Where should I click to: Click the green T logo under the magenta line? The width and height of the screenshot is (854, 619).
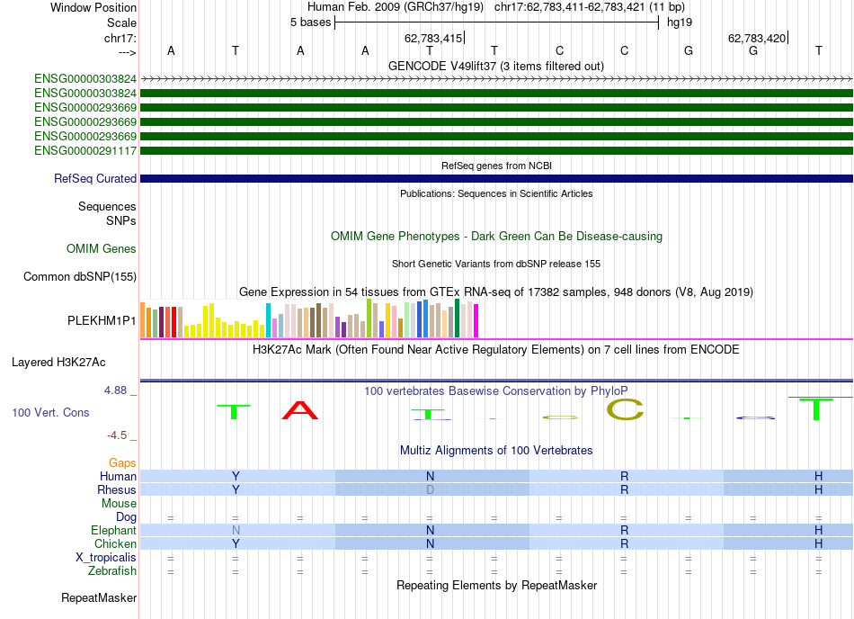(816, 409)
